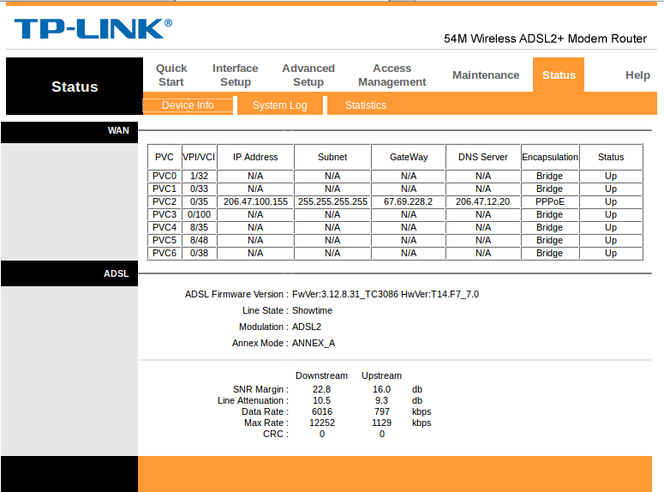Click gateway value 67.69.228.2
Screen dimensions: 664x492
click(408, 201)
